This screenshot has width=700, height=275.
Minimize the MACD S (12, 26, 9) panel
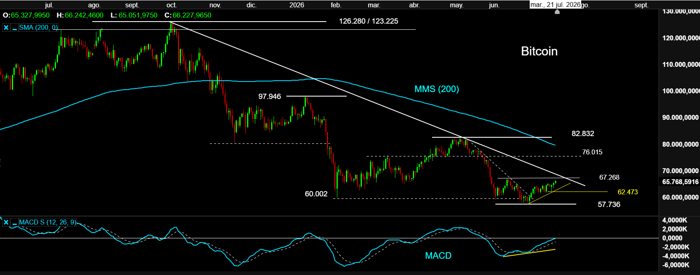15,222
